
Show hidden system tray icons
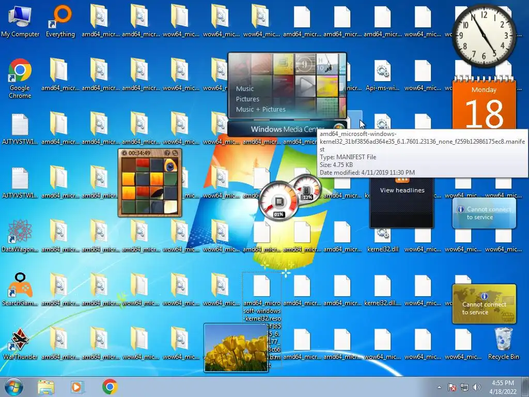(x=439, y=387)
